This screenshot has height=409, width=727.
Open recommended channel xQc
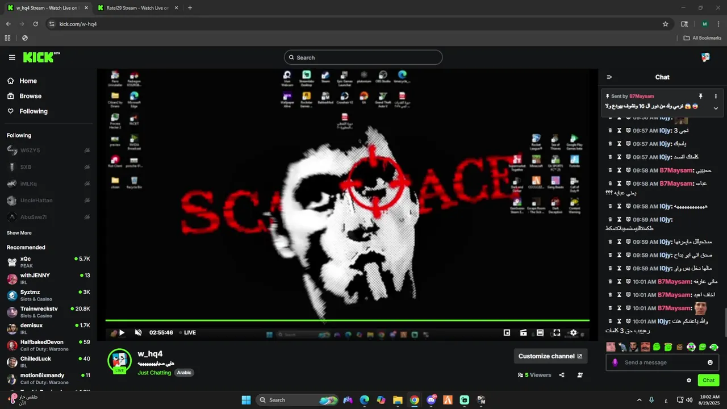point(48,262)
